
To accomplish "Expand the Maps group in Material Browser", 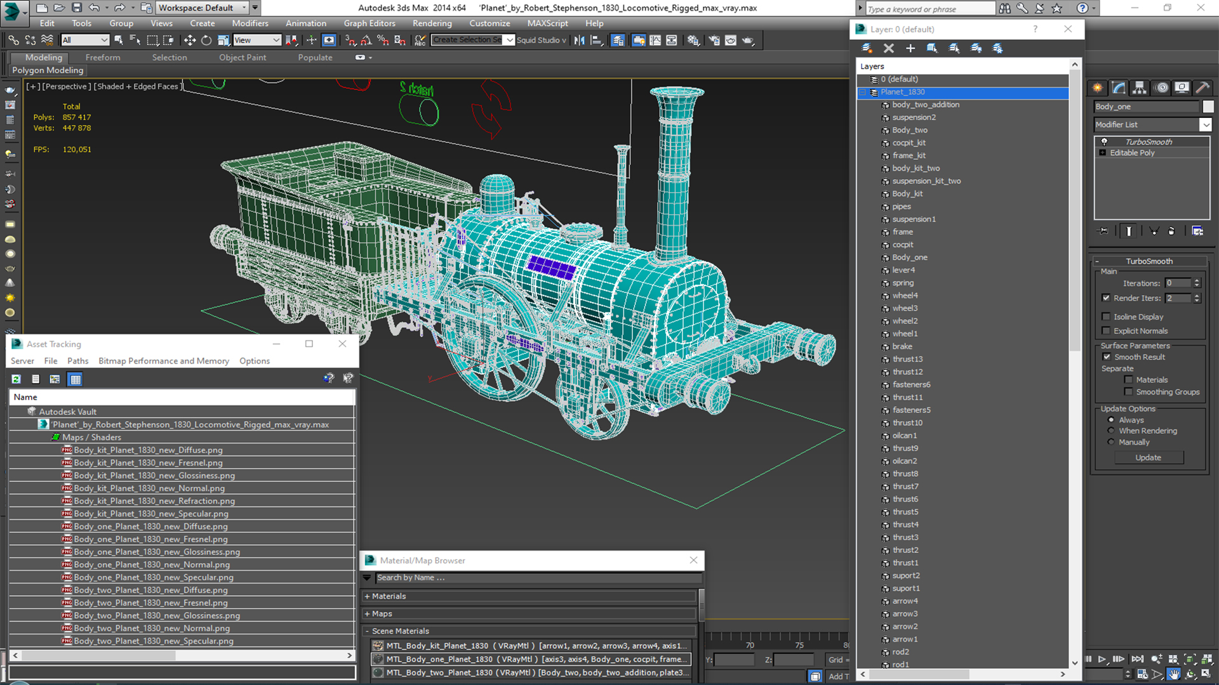I will tap(367, 614).
